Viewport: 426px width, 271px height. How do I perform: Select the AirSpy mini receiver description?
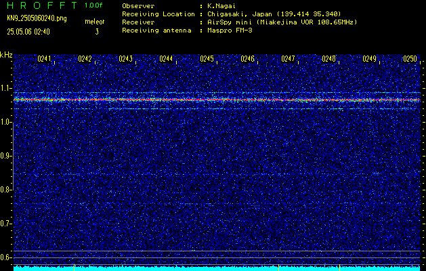pyautogui.click(x=282, y=22)
